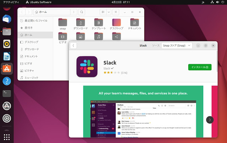Screen dimensions: 227x143
Task: Select ダウンロード in Files sidebar
Action: pos(35,49)
